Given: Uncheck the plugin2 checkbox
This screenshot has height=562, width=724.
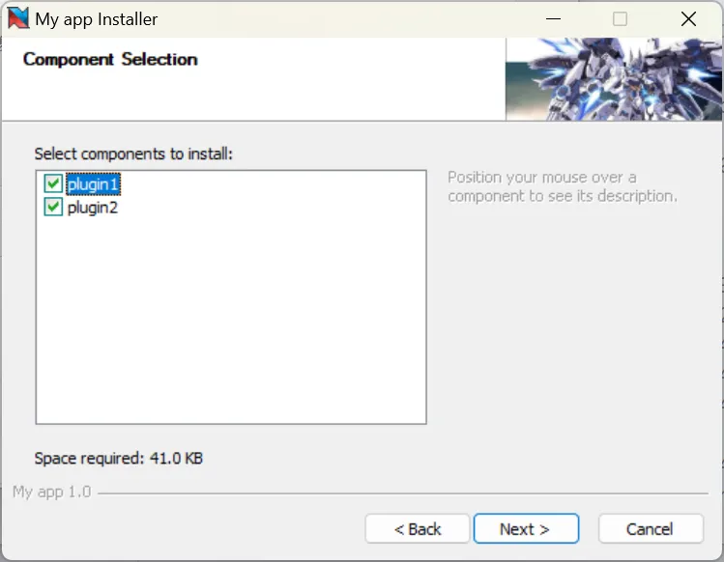Looking at the screenshot, I should click(x=53, y=207).
